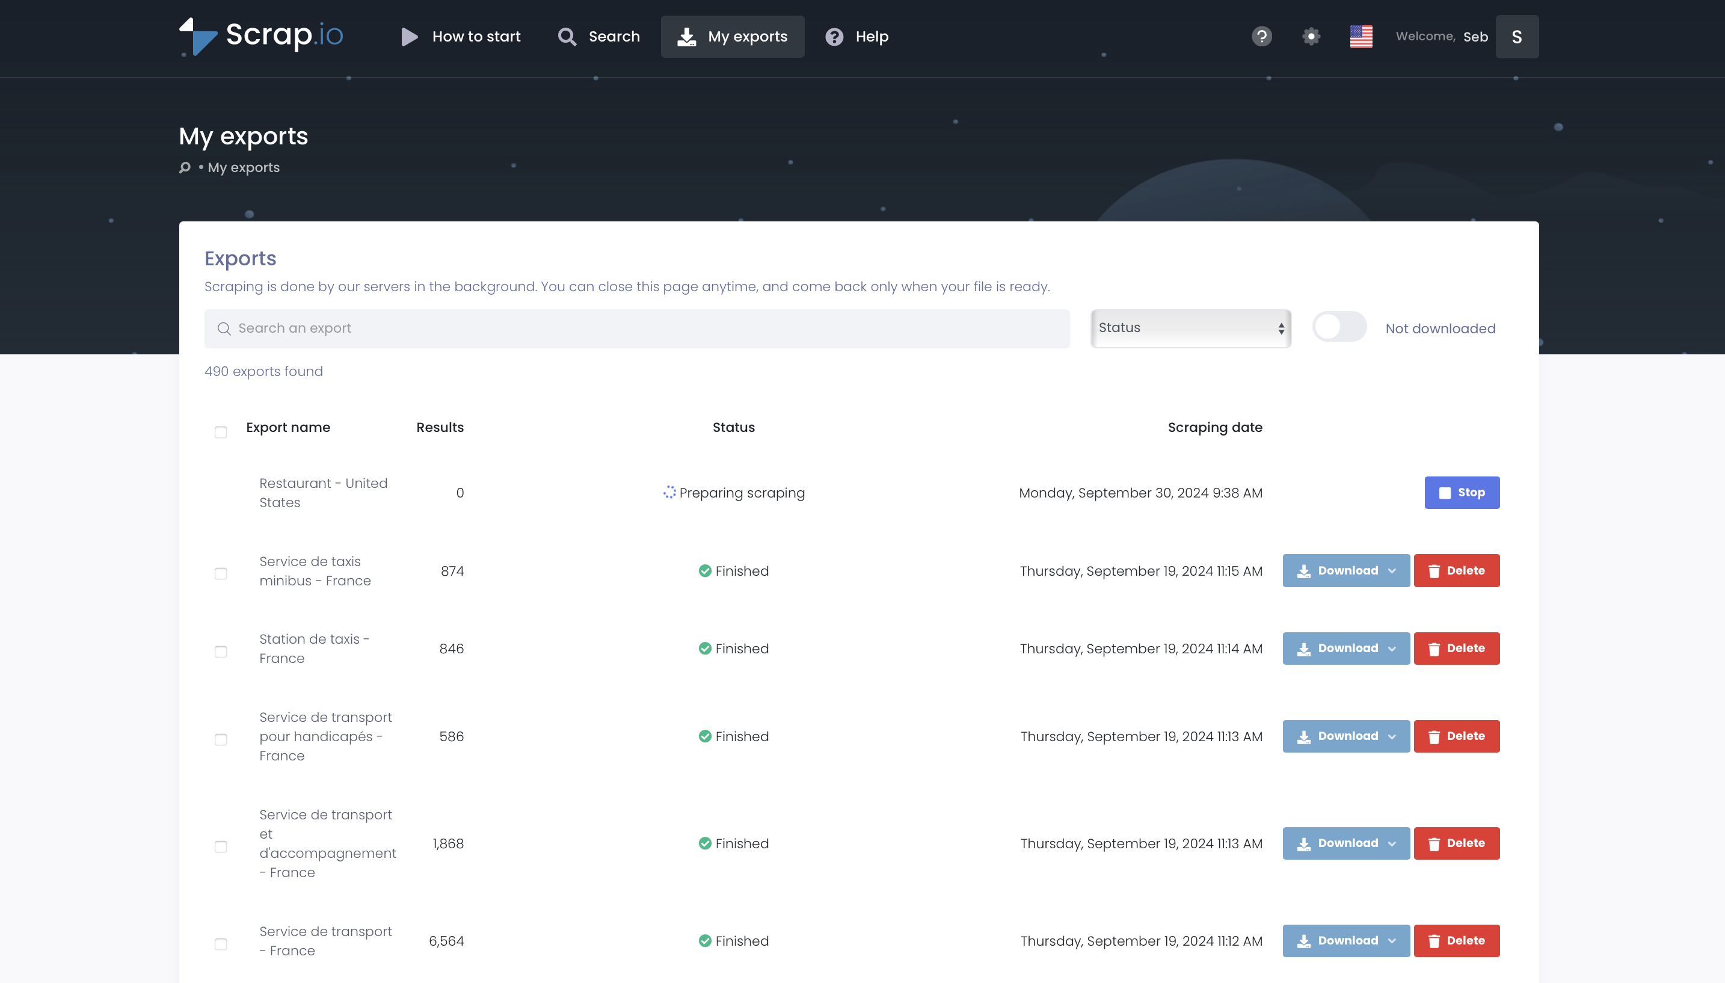Screen dimensions: 1725x983
Task: Click the Search an export field
Action: (x=636, y=329)
